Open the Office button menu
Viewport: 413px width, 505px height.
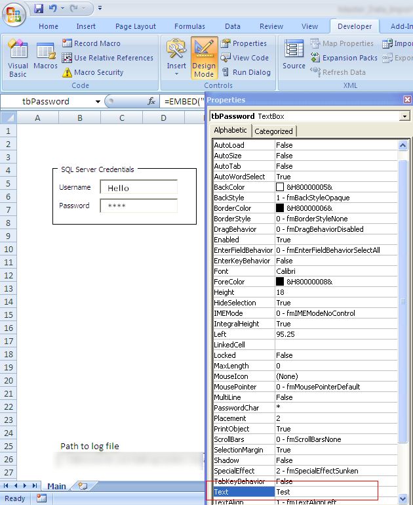[14, 14]
